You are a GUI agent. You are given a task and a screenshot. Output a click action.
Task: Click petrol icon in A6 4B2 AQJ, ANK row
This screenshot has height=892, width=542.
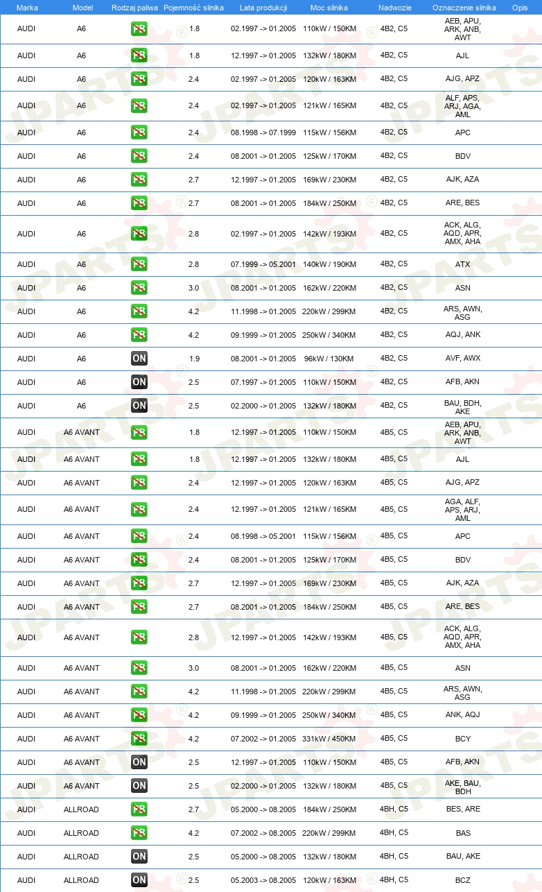[139, 335]
